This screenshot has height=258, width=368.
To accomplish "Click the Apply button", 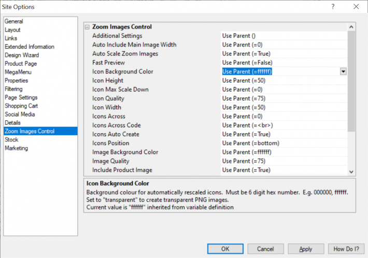I will click(306, 249).
